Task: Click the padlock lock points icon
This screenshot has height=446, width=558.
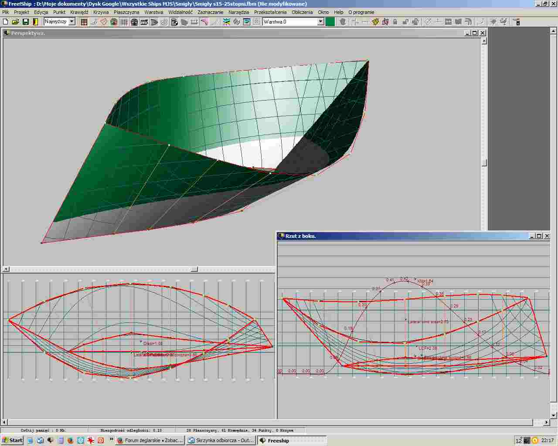Action: click(395, 22)
